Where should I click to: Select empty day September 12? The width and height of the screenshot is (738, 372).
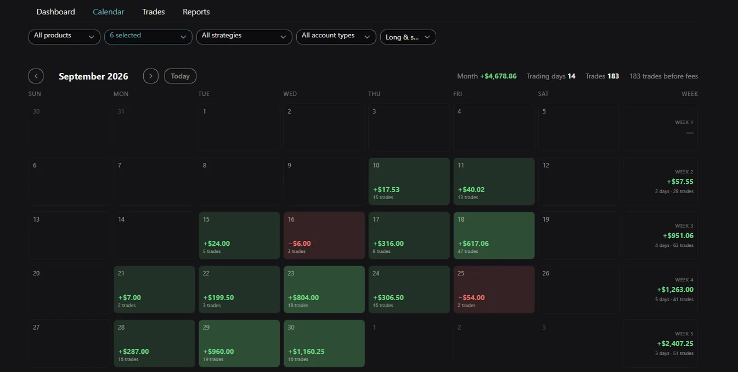tap(579, 182)
